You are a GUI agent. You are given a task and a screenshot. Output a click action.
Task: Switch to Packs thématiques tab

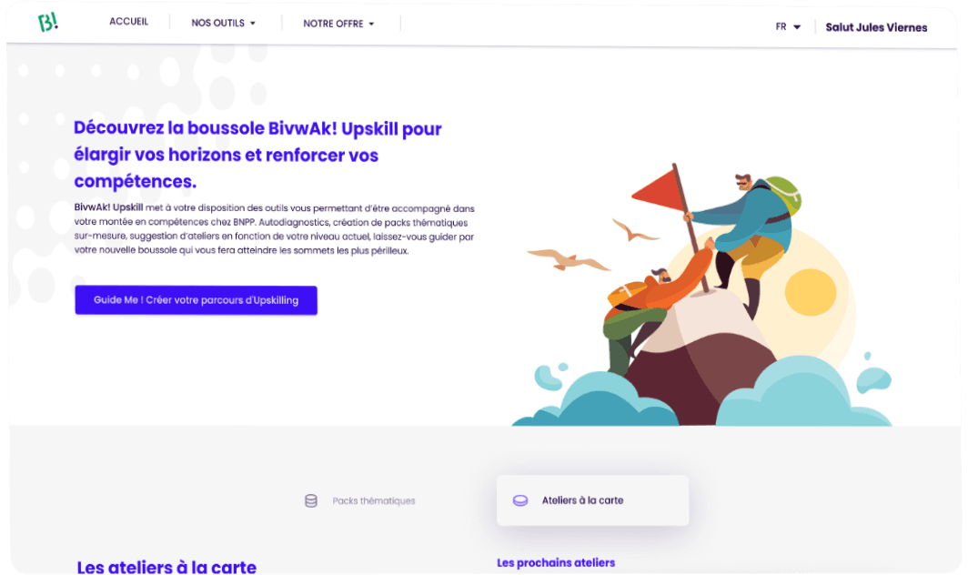[360, 501]
